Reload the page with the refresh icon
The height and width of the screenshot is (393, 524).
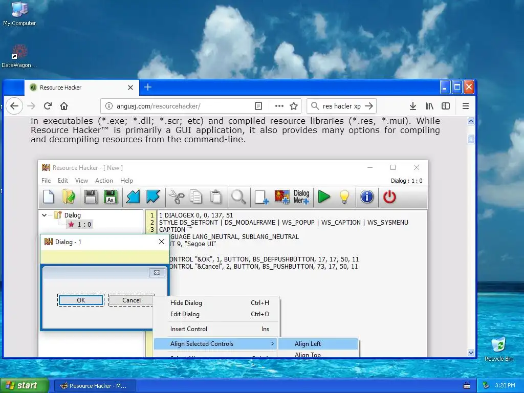pyautogui.click(x=48, y=106)
